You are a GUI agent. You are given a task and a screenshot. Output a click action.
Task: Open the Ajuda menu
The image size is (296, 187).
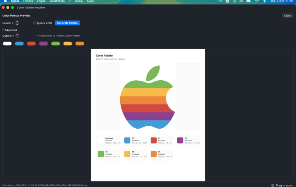pos(90,1)
